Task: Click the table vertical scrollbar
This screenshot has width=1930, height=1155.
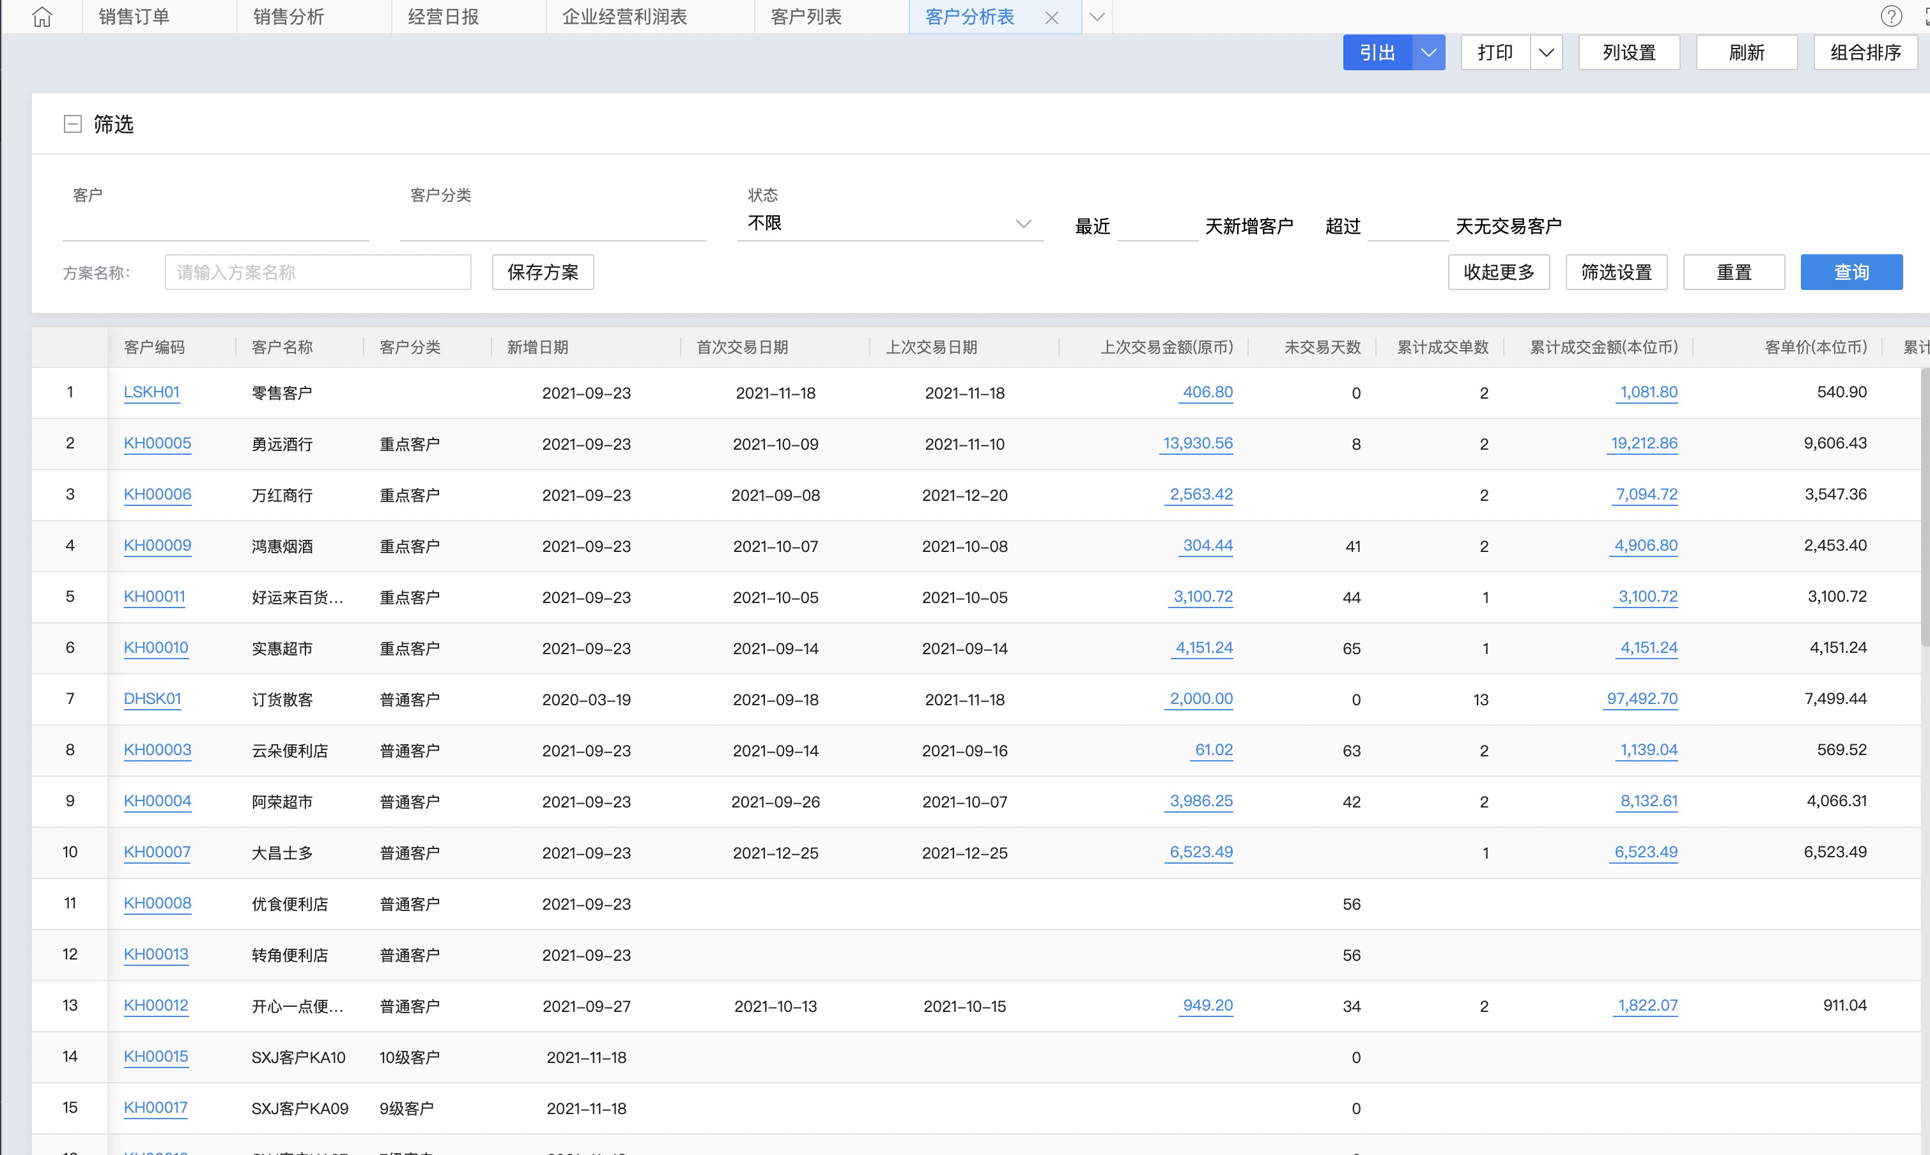Action: tap(1924, 506)
